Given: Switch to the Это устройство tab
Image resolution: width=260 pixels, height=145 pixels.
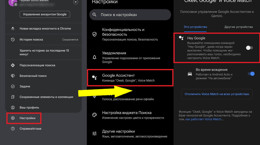Looking at the screenshot, I should [195, 27].
